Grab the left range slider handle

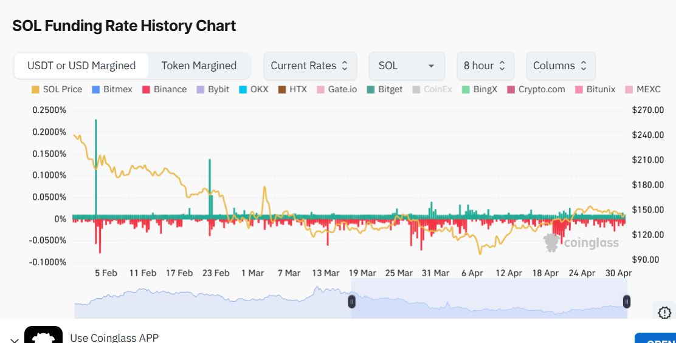pos(352,302)
